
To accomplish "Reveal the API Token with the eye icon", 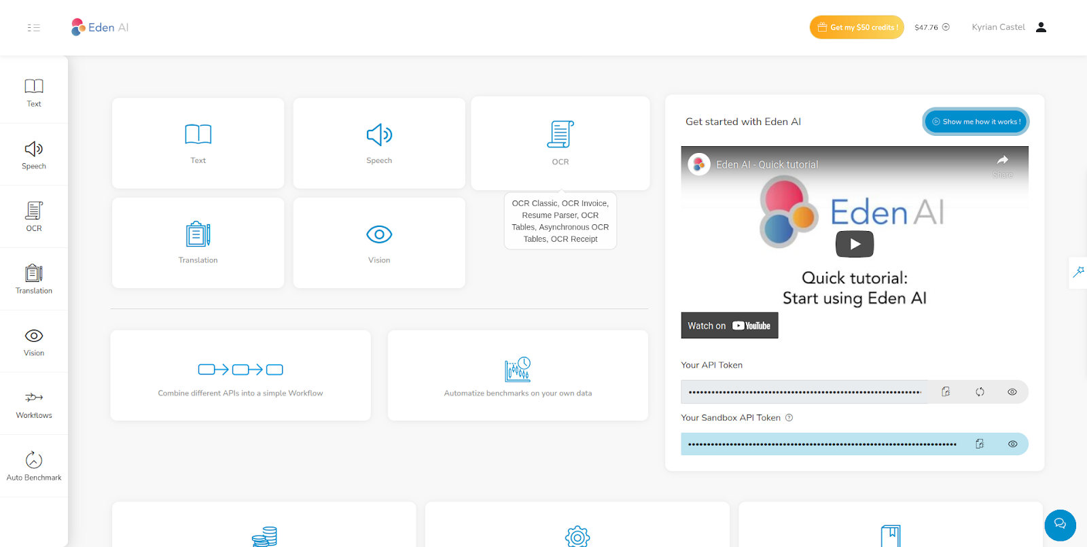I will (x=1012, y=392).
